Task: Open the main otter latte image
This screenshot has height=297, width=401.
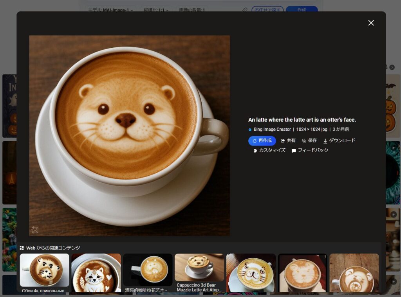Action: click(x=129, y=135)
